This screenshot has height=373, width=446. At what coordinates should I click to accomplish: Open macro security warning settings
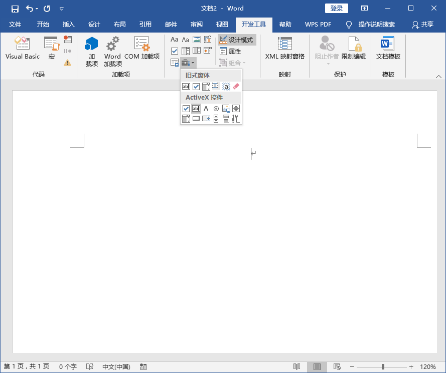[68, 63]
